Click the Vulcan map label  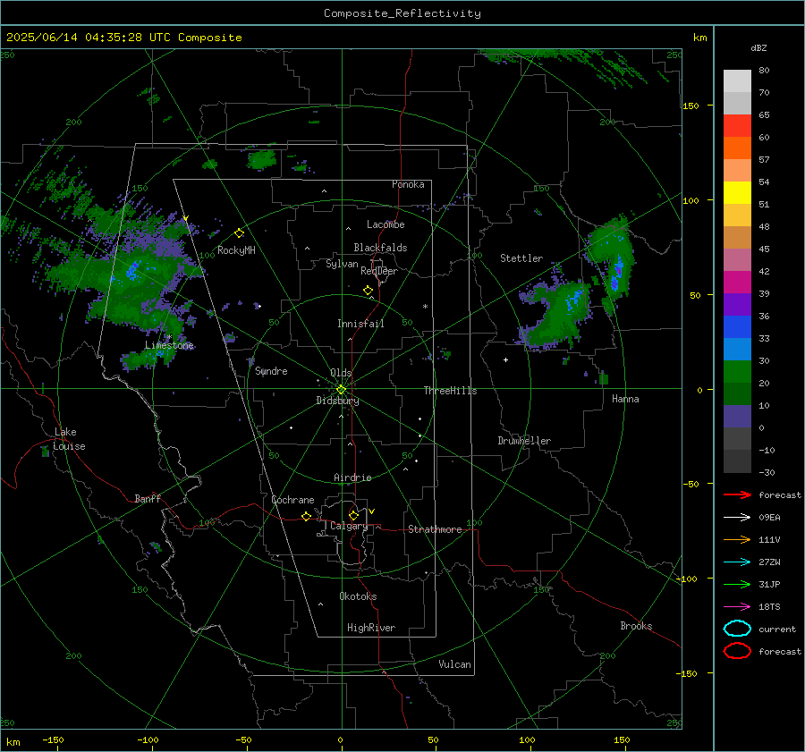click(455, 664)
